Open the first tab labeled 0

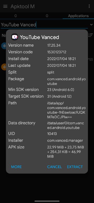[x=16, y=16]
